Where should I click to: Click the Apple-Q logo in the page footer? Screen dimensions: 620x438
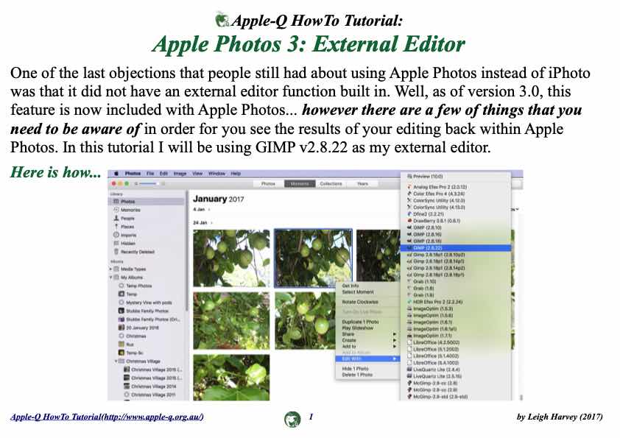(x=292, y=419)
